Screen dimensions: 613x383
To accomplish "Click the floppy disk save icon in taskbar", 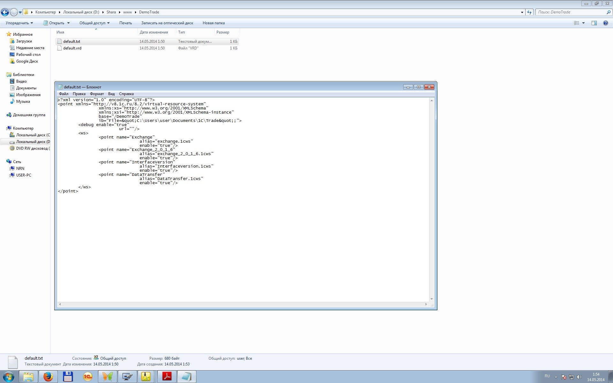I will (x=68, y=377).
